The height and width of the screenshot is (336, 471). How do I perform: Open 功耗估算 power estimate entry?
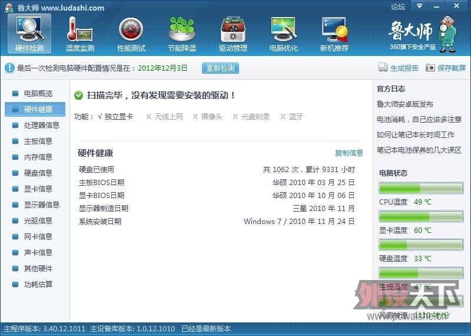click(38, 284)
